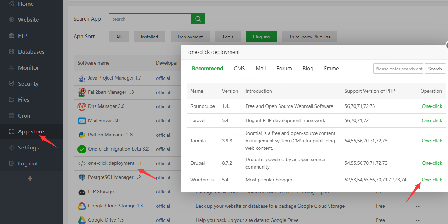Viewport: 448px width, 224px height.
Task: Click Search button in deployment dialog
Action: click(x=434, y=69)
